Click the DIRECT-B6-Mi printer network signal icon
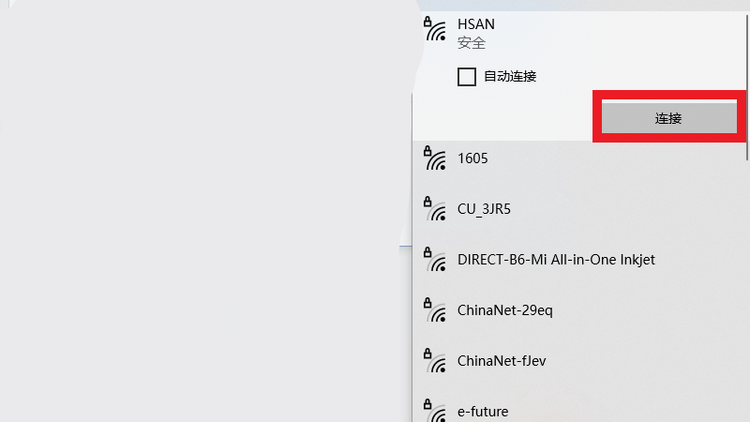This screenshot has height=422, width=750. click(435, 261)
